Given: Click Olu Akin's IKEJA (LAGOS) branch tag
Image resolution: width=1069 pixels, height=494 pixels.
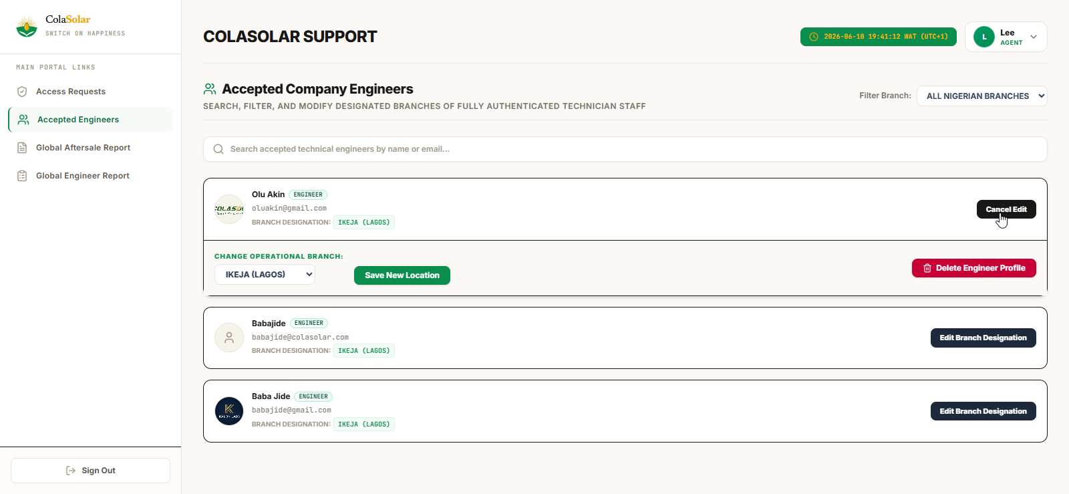Looking at the screenshot, I should coord(364,223).
